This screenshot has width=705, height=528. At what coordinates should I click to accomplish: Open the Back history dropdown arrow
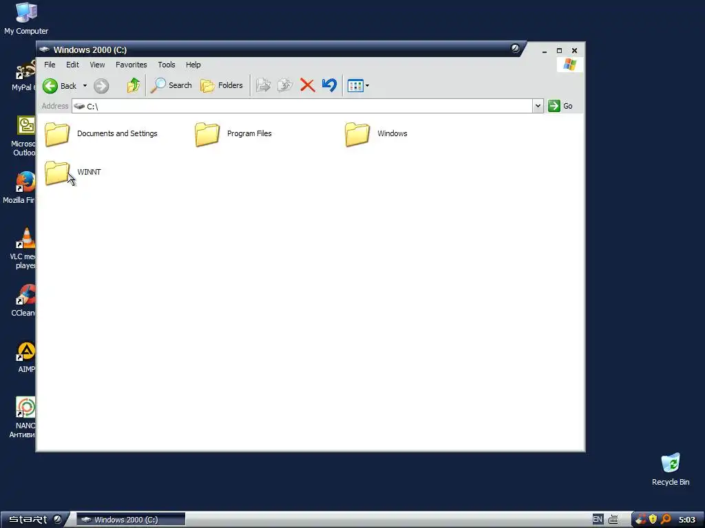click(x=85, y=86)
